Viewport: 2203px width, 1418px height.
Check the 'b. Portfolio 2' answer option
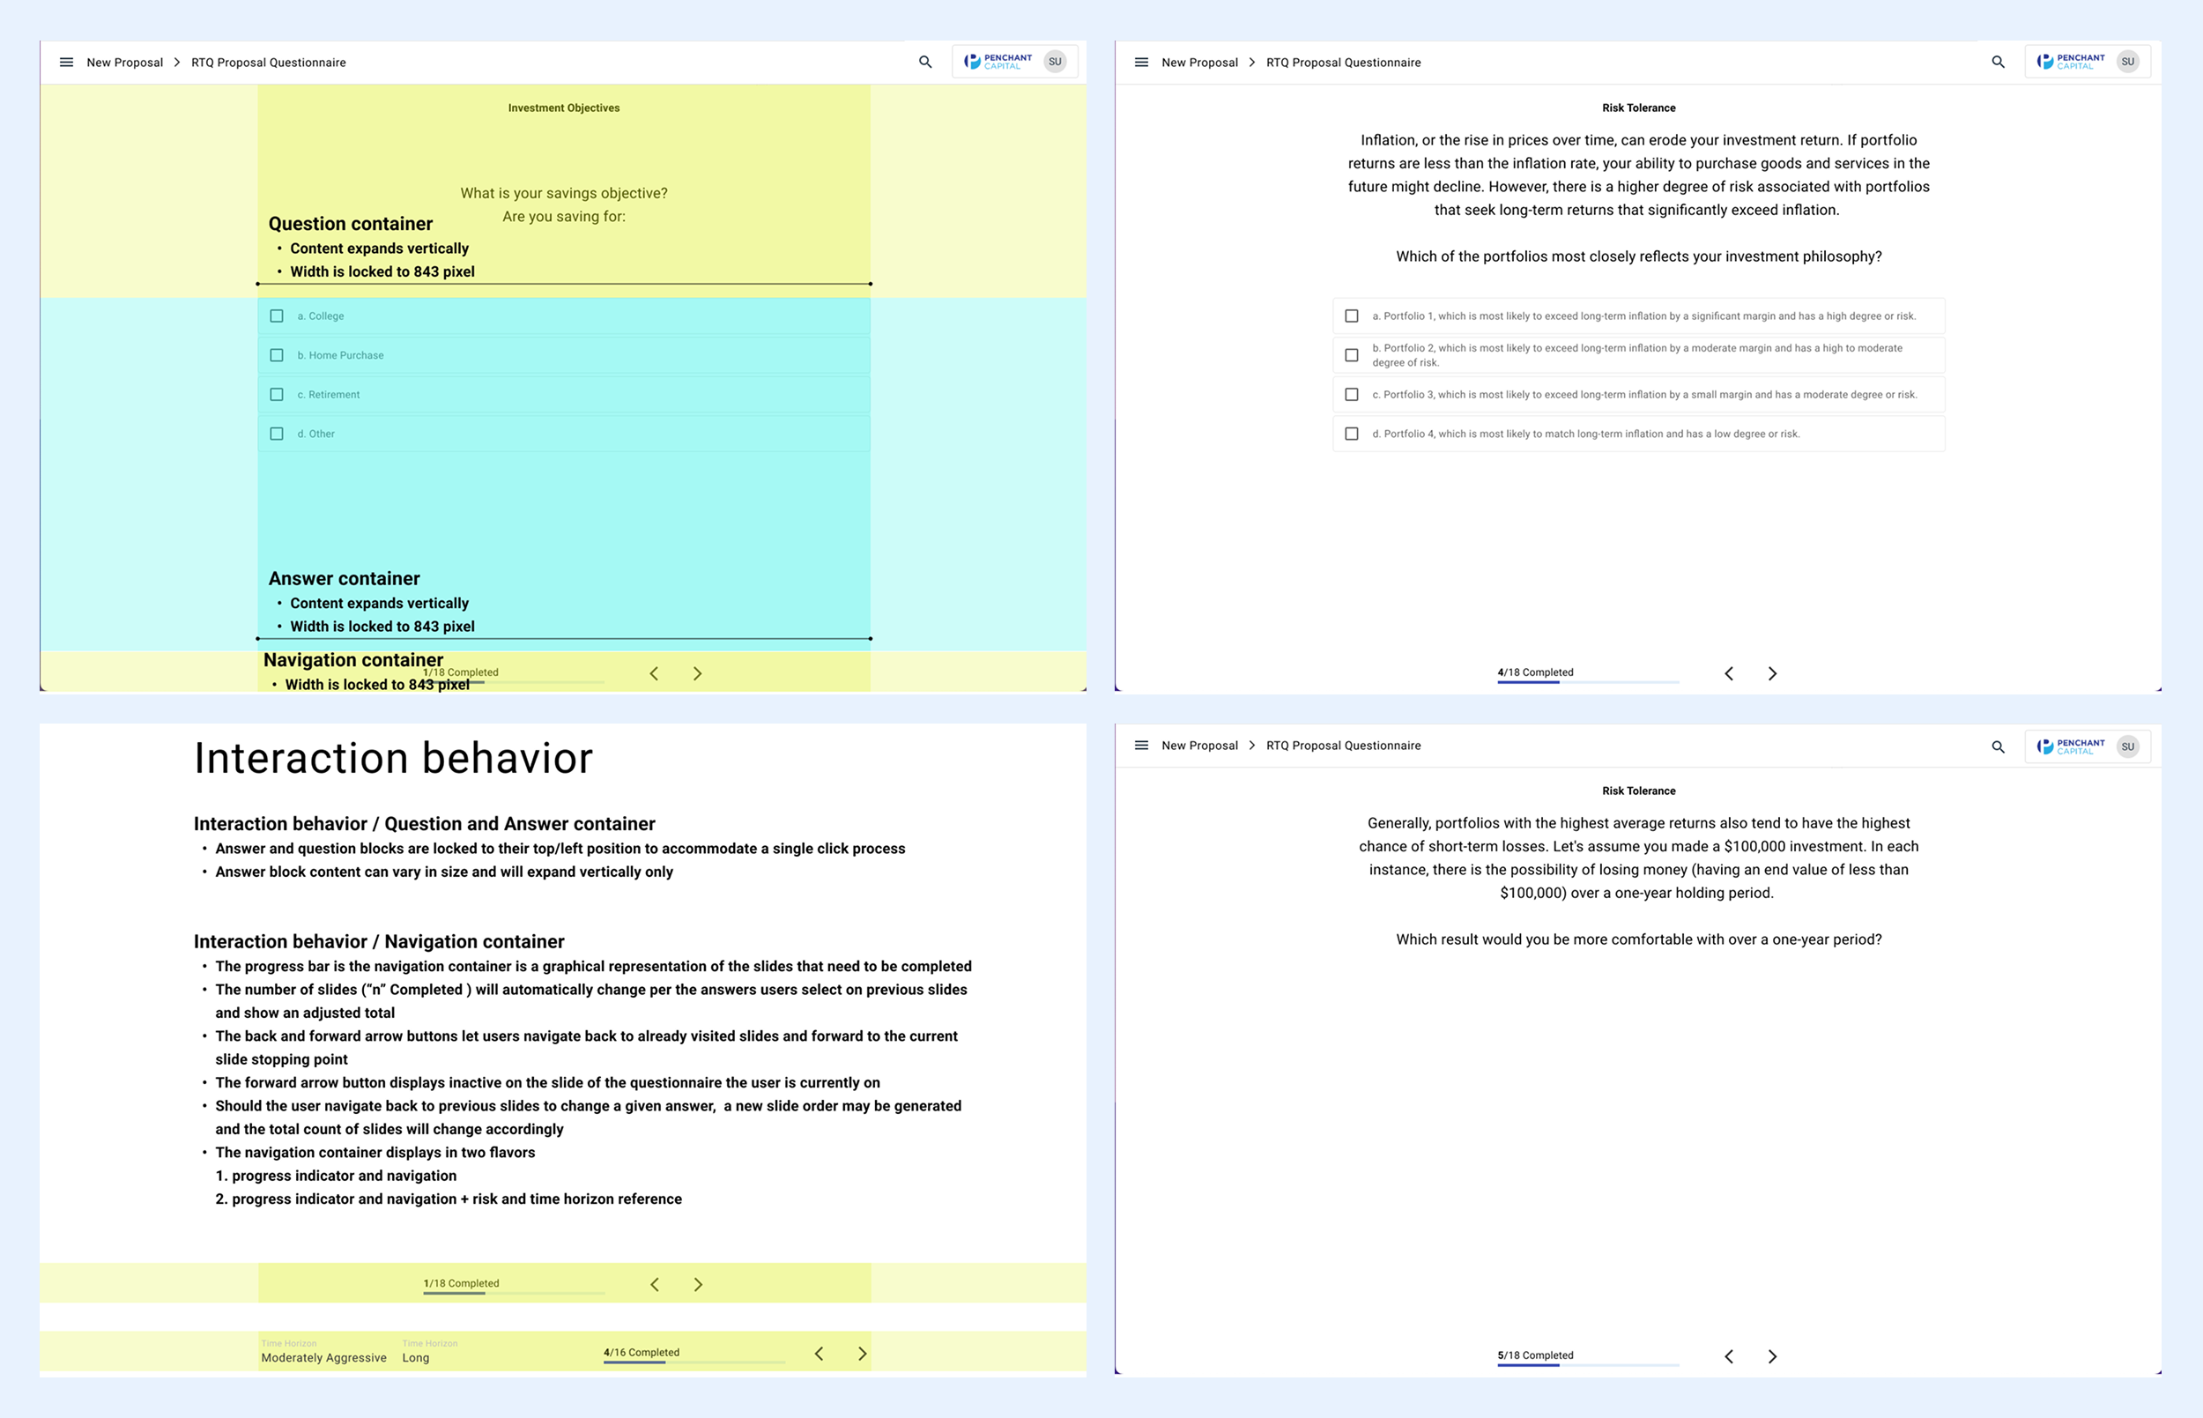[1352, 355]
